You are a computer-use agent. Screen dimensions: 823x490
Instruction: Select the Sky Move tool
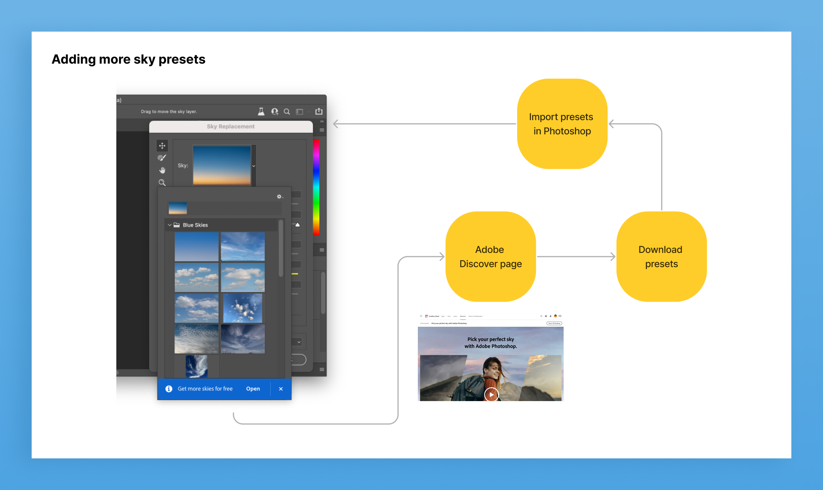pos(162,146)
